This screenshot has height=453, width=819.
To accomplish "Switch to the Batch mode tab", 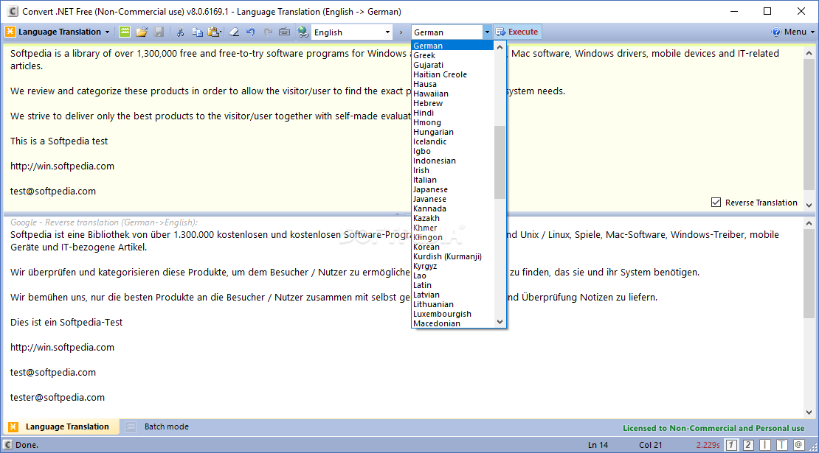I will tap(158, 426).
